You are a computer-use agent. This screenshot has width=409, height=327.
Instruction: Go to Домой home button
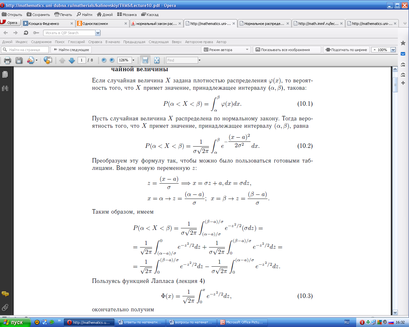(x=105, y=14)
